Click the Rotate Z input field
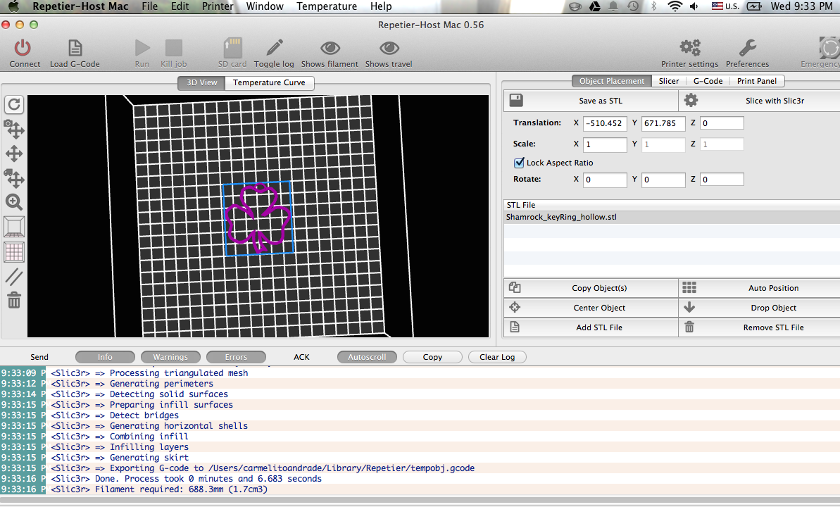Image resolution: width=840 pixels, height=507 pixels. pos(722,180)
